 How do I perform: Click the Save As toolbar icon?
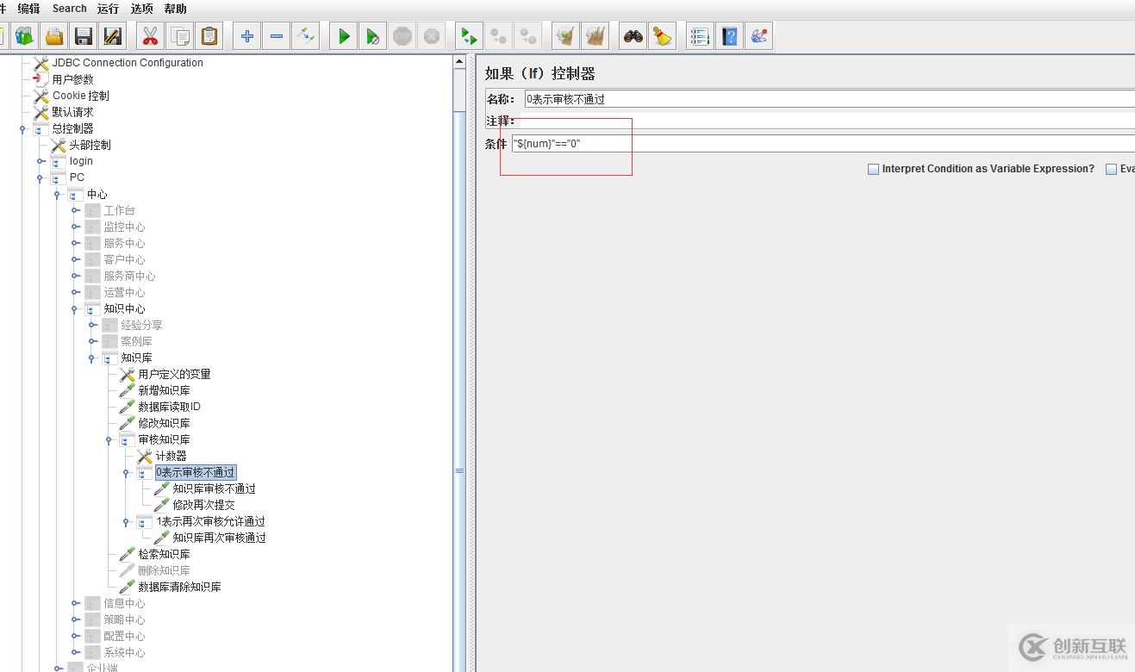pyautogui.click(x=112, y=36)
